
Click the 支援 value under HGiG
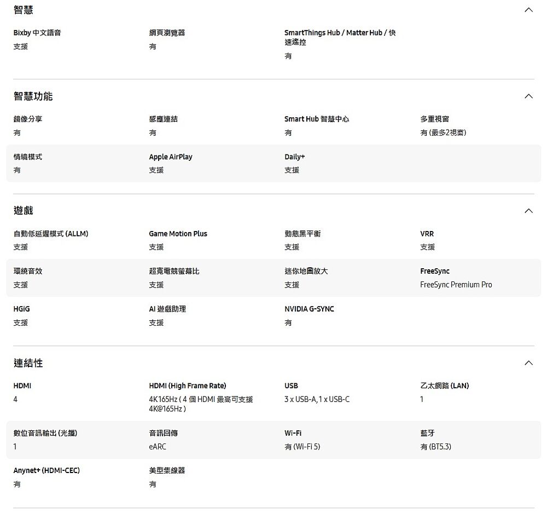21,322
